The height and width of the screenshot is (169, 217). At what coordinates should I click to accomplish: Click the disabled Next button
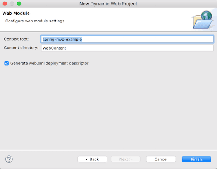(x=126, y=159)
